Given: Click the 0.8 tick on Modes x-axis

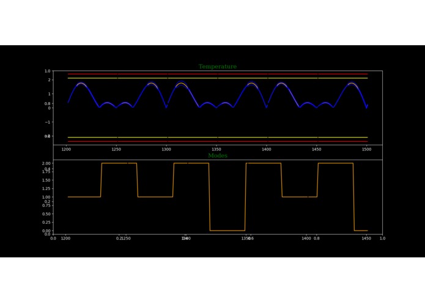Looking at the screenshot, I should [x=317, y=238].
